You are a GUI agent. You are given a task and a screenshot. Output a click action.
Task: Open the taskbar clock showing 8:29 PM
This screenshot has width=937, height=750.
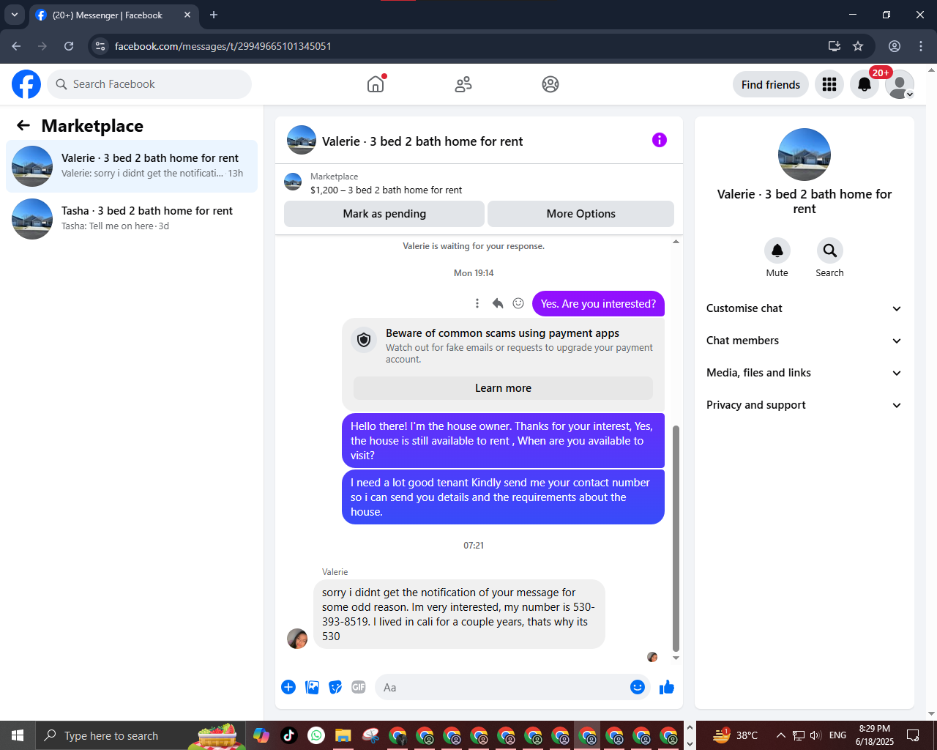pos(875,735)
